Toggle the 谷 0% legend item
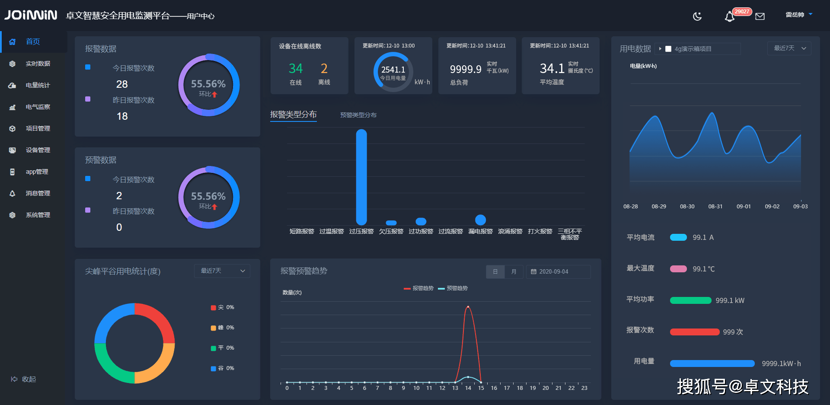This screenshot has width=830, height=405. click(x=222, y=368)
